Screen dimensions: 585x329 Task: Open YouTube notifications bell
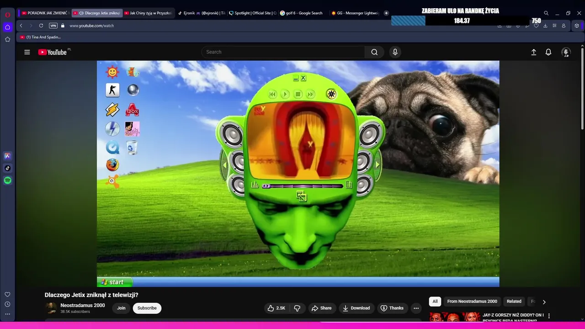coord(548,52)
